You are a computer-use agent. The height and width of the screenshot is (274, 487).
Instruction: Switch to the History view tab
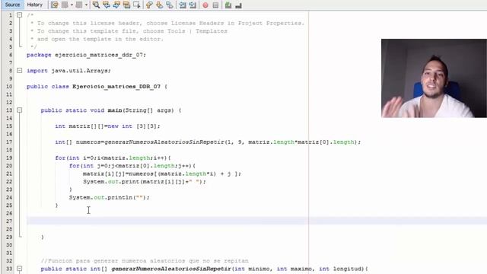pyautogui.click(x=34, y=5)
